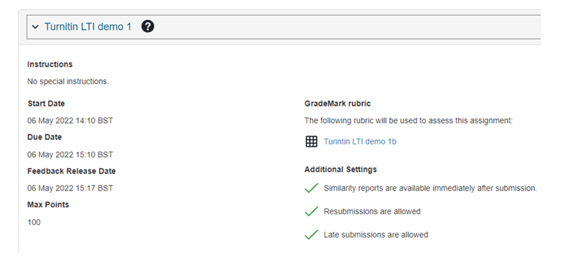The image size is (572, 259).
Task: Select the Due Date label
Action: (44, 137)
